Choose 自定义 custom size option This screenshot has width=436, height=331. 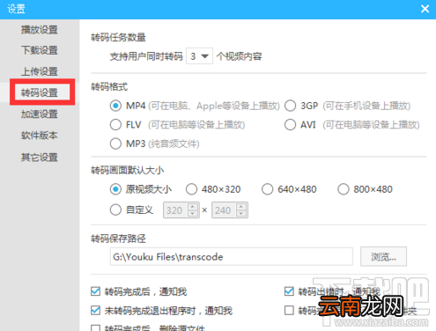115,210
